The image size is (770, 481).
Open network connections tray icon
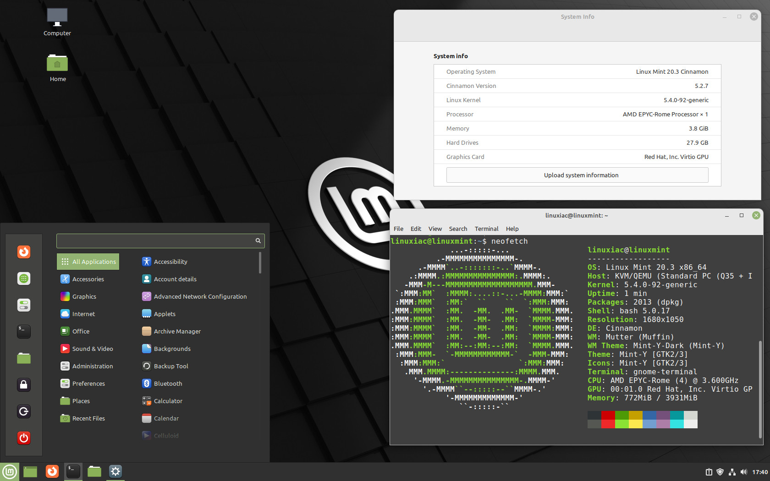click(732, 472)
